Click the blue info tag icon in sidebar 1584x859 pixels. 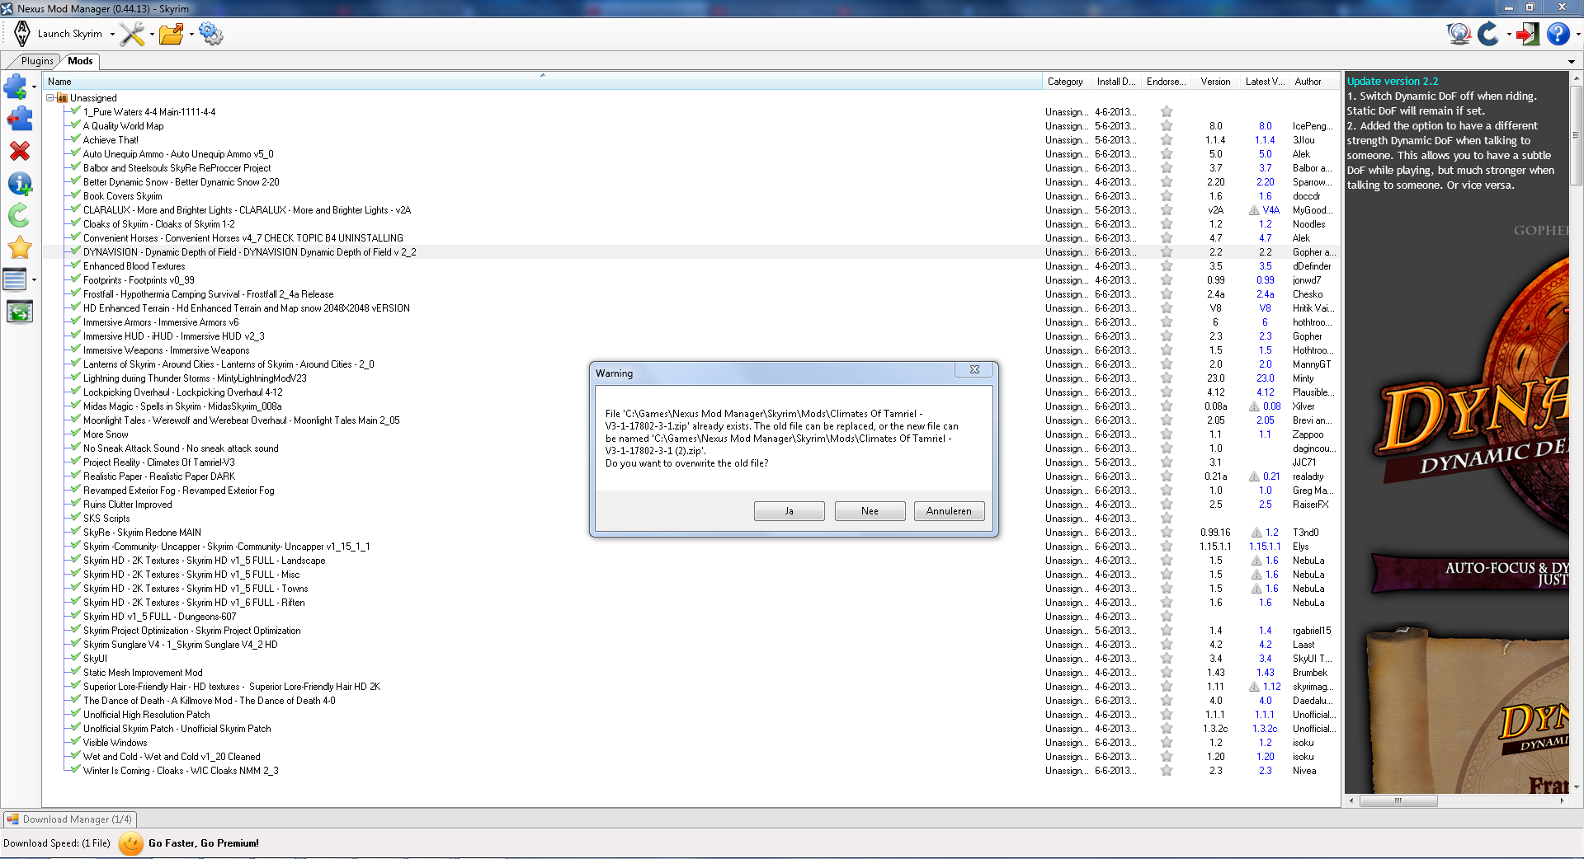[x=19, y=183]
